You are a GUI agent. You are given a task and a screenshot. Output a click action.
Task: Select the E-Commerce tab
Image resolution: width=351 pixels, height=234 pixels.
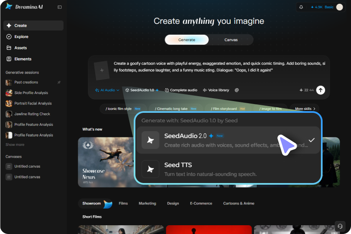(201, 203)
